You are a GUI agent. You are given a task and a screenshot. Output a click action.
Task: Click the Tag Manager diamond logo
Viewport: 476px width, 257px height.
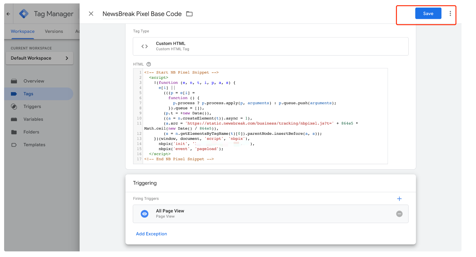click(24, 14)
